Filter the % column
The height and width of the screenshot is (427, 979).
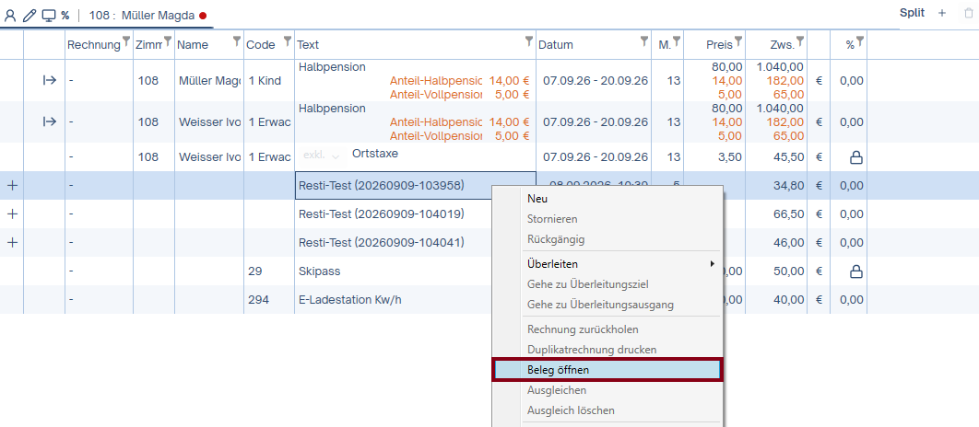tap(860, 41)
